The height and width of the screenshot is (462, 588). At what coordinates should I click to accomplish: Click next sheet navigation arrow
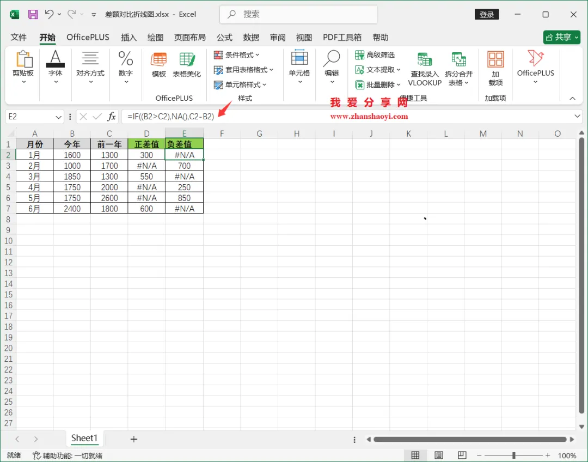35,439
